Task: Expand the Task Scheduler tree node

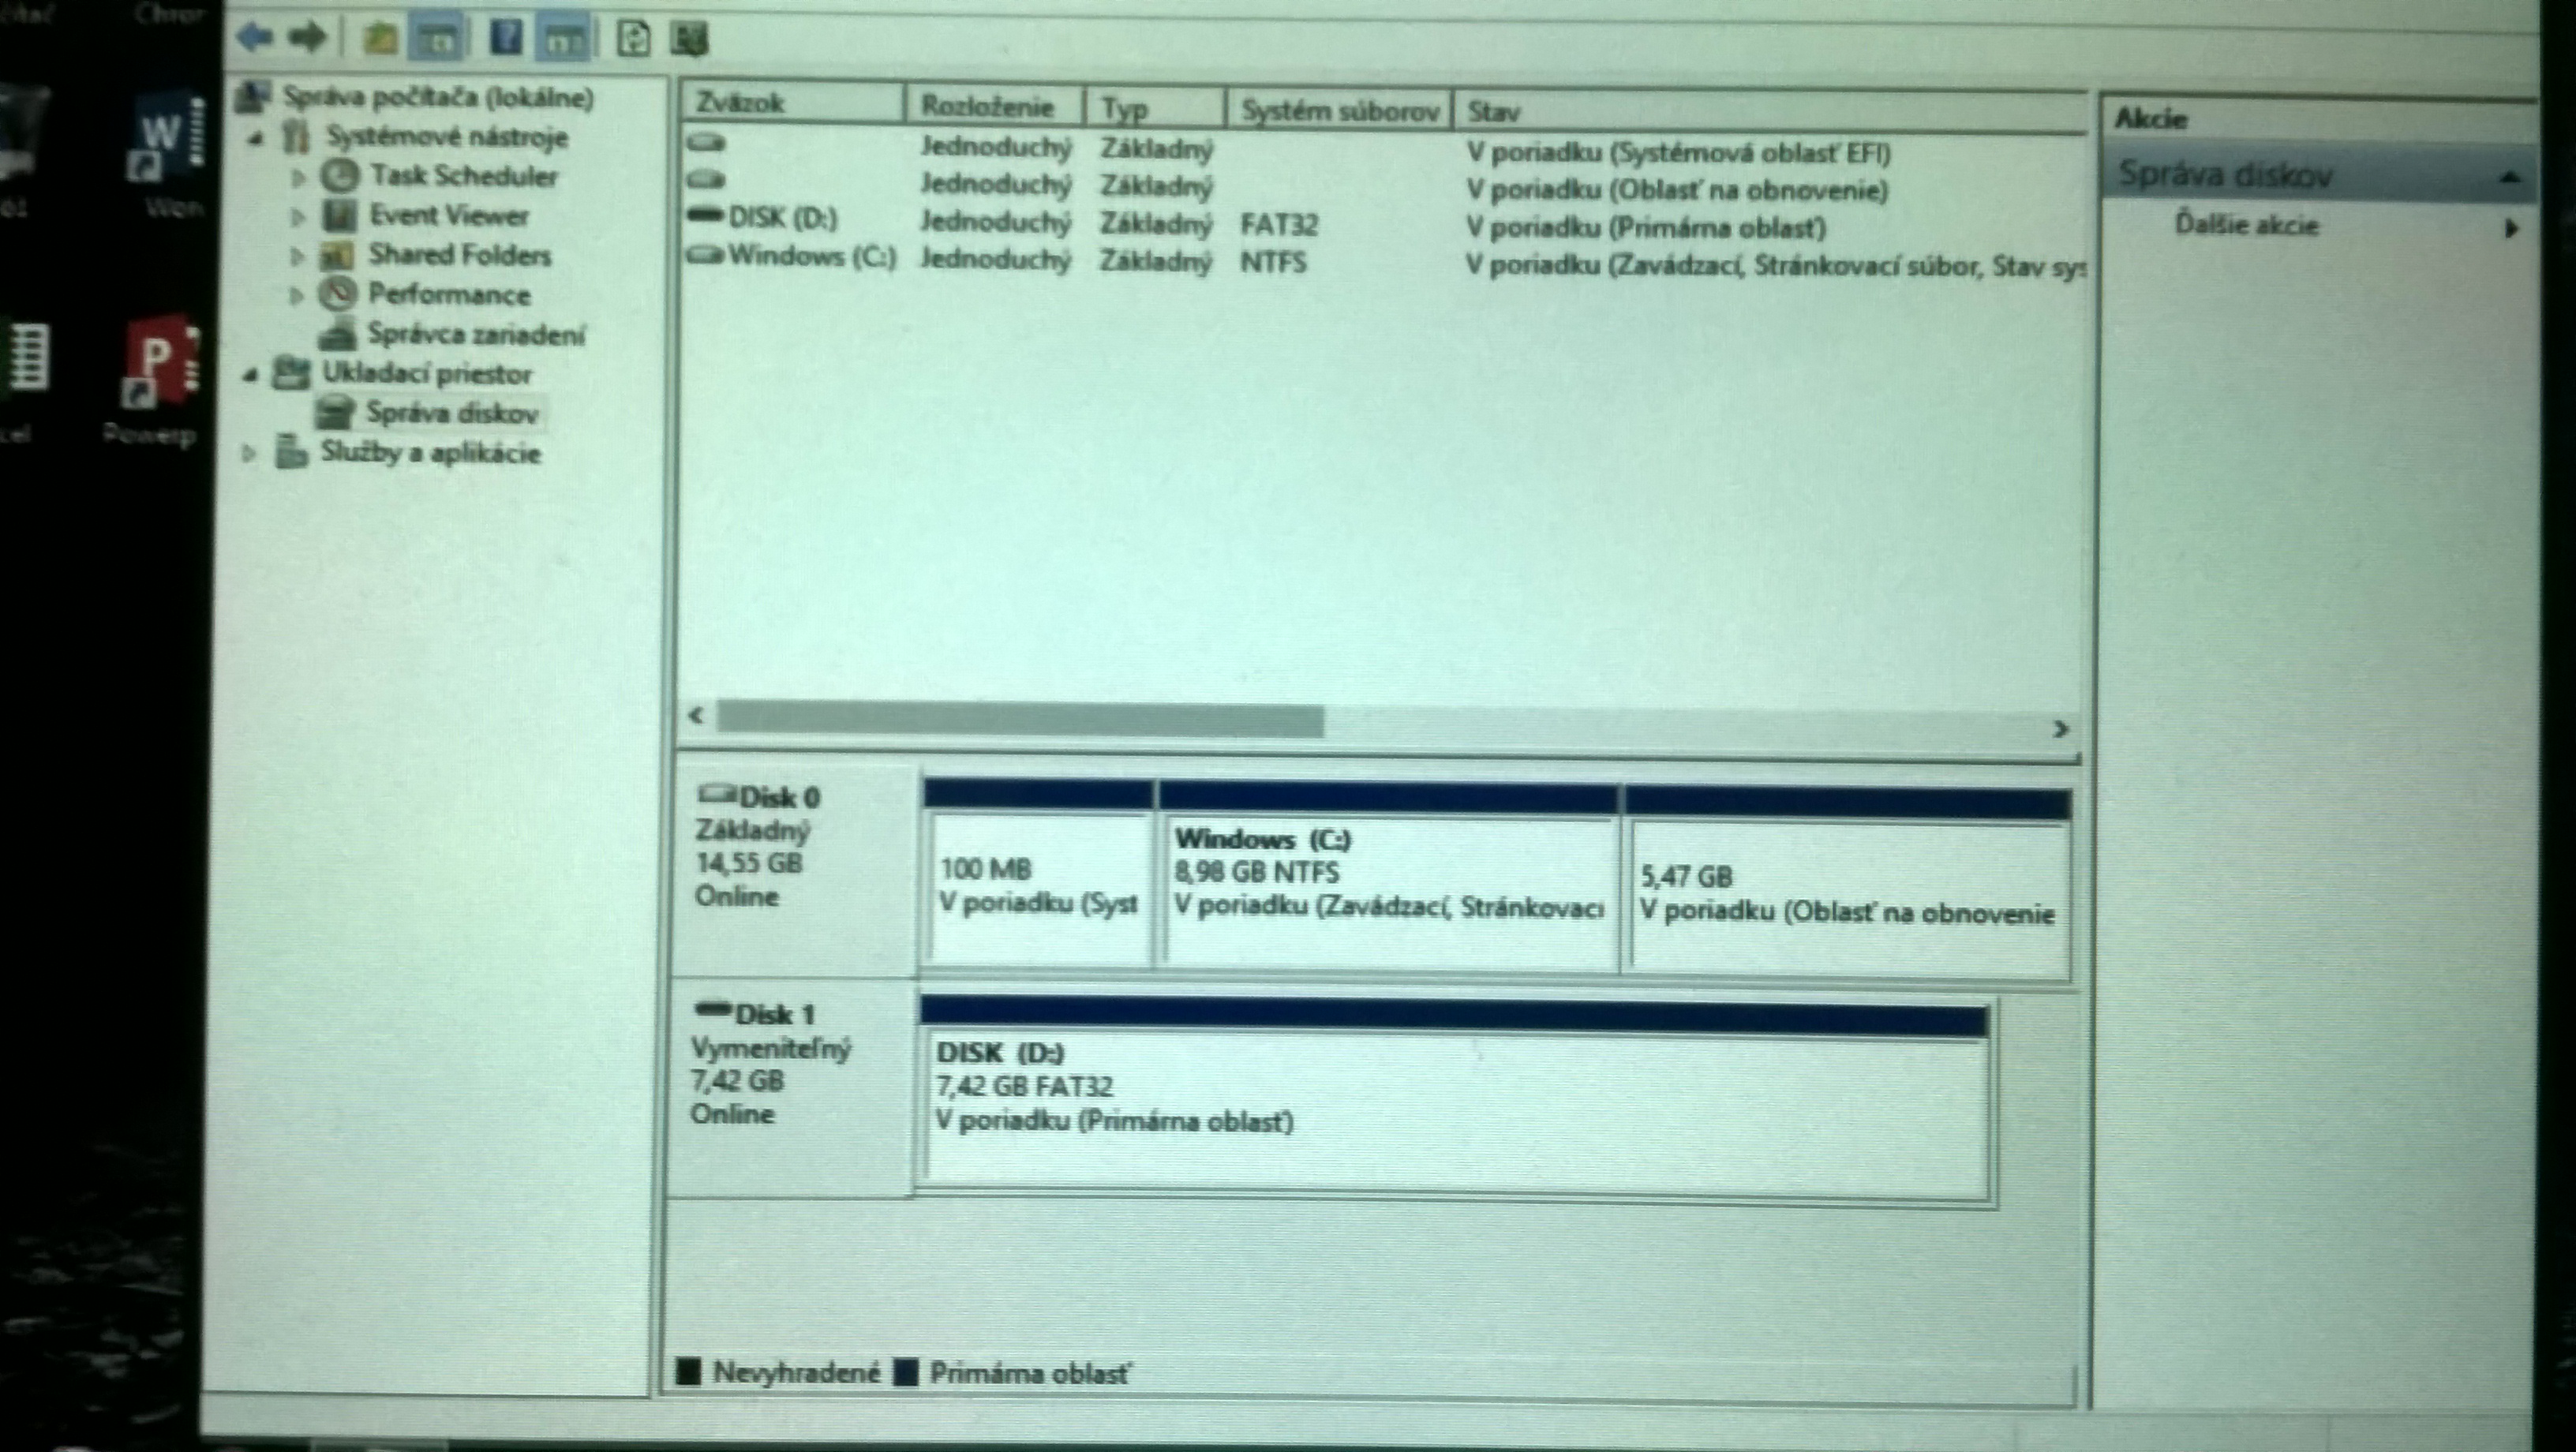Action: [298, 178]
